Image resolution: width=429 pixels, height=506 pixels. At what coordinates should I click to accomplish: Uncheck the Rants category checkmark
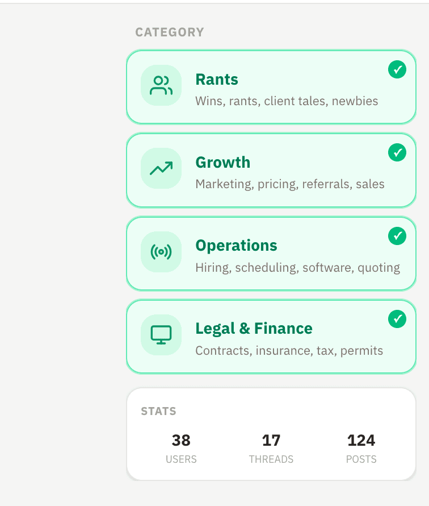point(397,69)
